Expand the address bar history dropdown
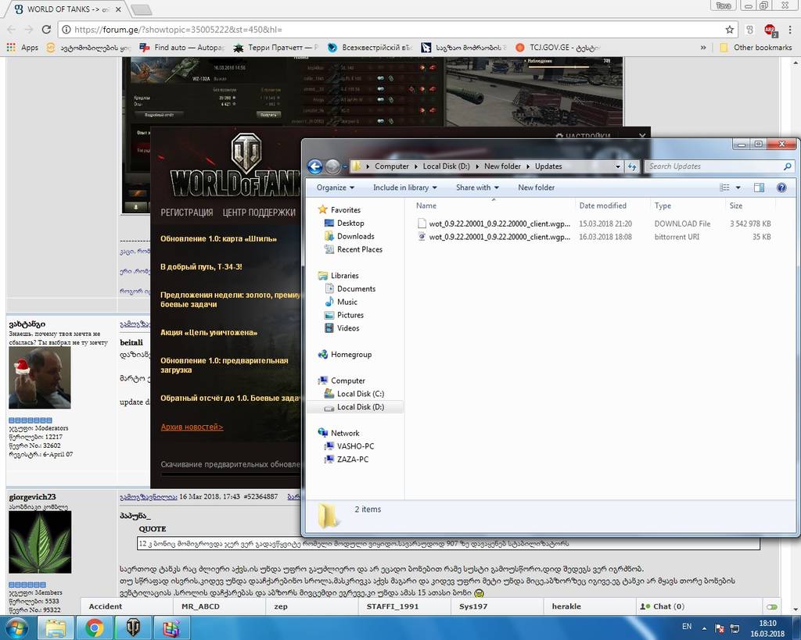The image size is (801, 640). coord(618,166)
